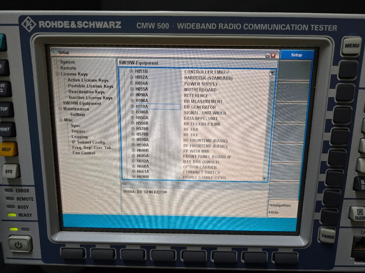The width and height of the screenshot is (365, 273).
Task: Click the DATA APPL. UNIT description
Action: coord(201,118)
